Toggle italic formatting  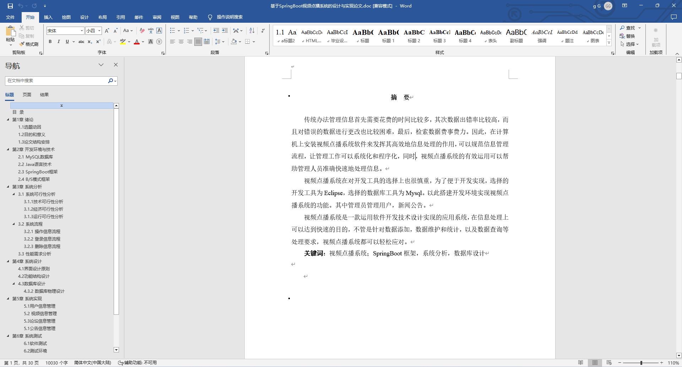pos(59,42)
